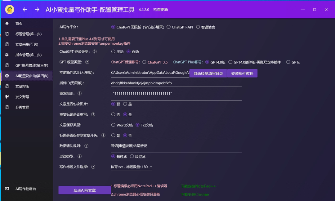Screen dimensions: 335x201
Task: Choose Word文档 save type
Action: [x=113, y=125]
